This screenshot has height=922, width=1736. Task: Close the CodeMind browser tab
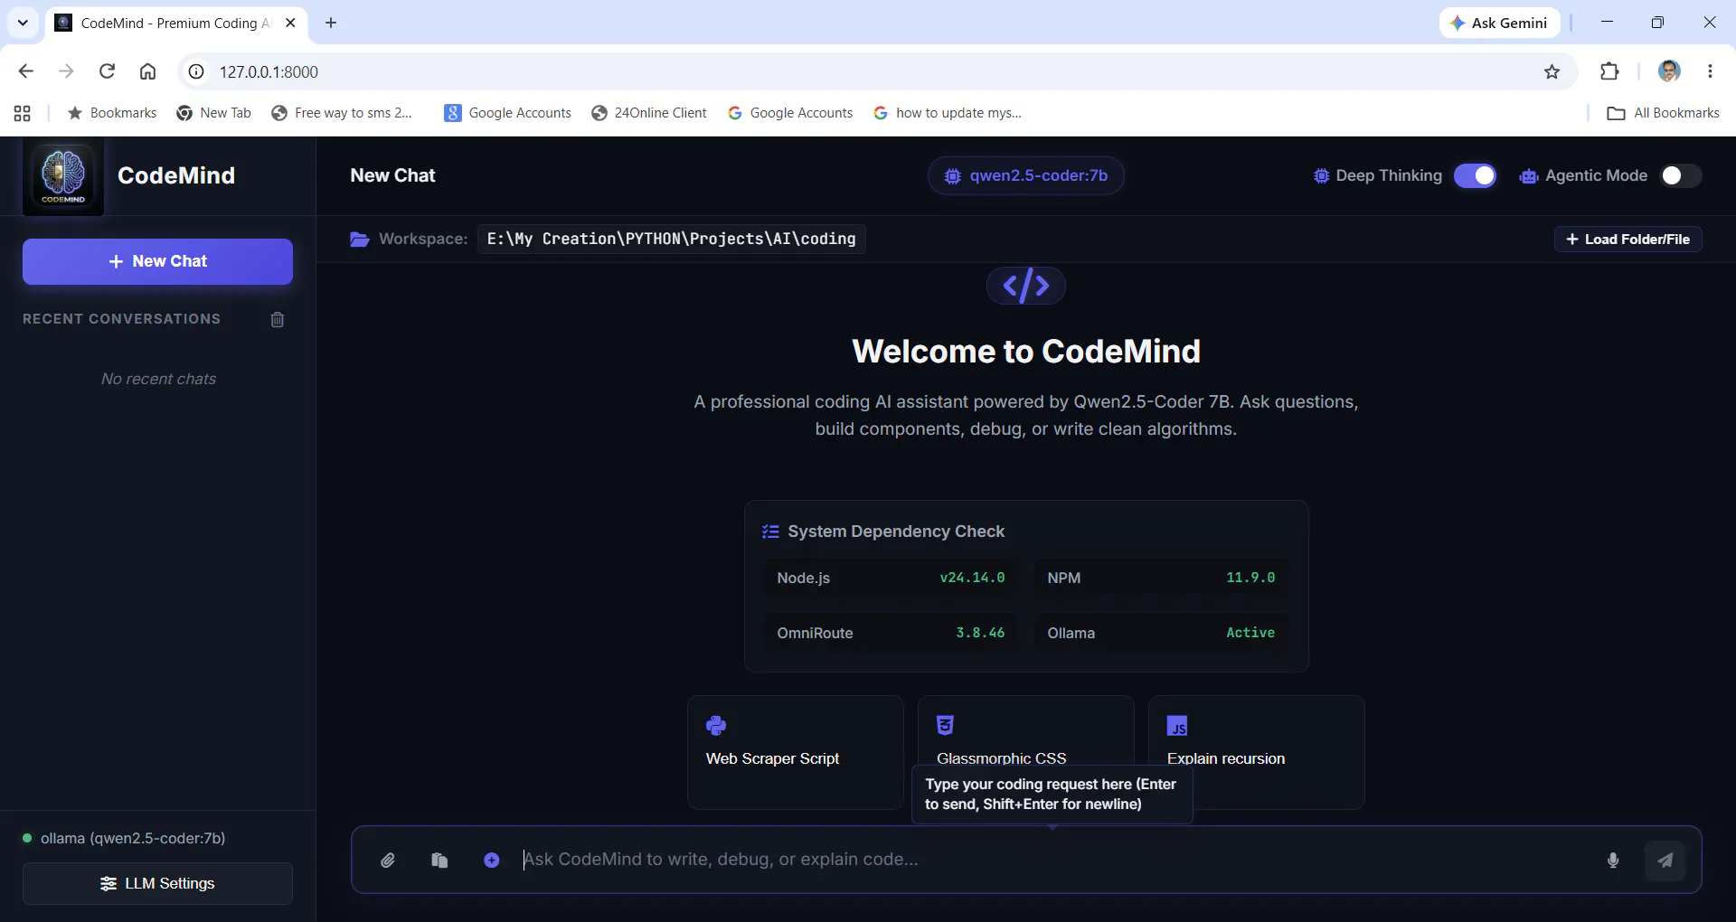click(290, 23)
